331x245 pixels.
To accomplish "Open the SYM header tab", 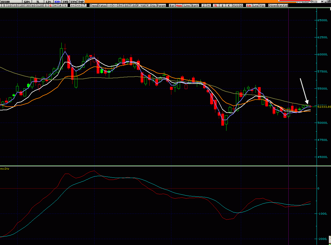I will point(74,2).
